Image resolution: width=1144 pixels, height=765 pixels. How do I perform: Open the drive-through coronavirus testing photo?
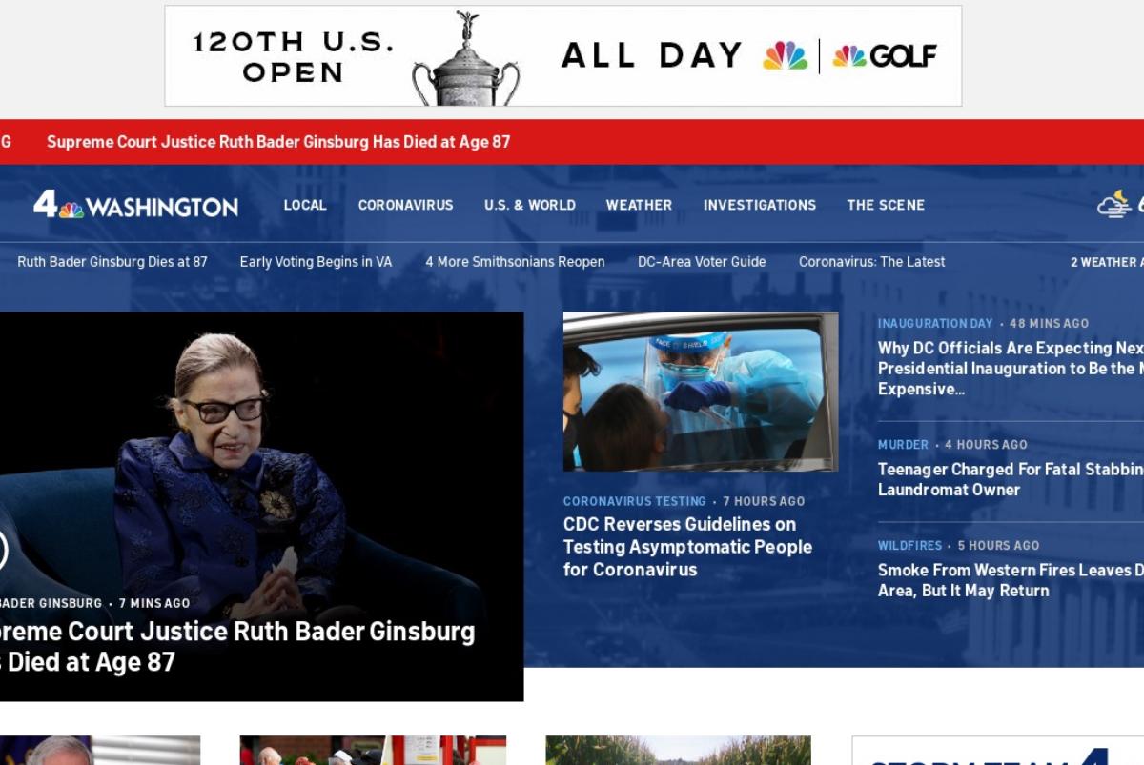[701, 392]
